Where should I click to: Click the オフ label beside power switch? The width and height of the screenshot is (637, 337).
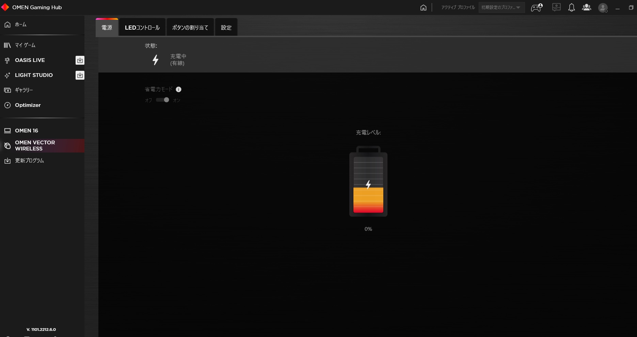coord(148,100)
